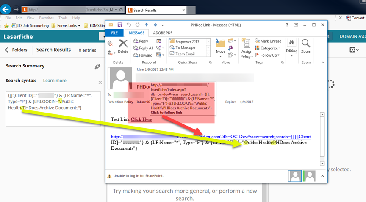Click the Ignore conversation icon

(x=110, y=43)
